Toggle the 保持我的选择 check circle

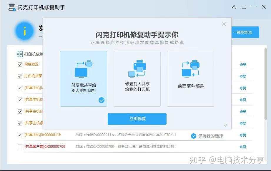(x=193, y=136)
